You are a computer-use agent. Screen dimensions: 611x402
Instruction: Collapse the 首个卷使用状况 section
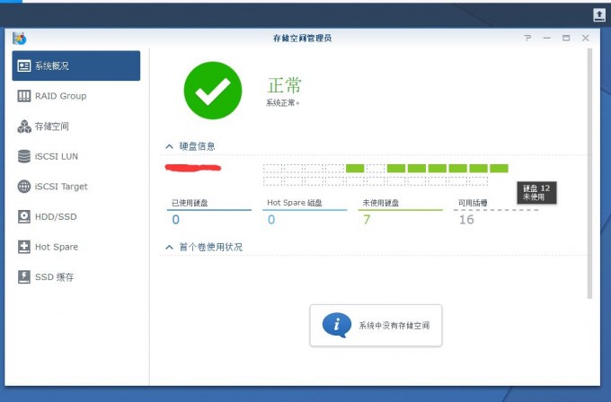(x=169, y=247)
